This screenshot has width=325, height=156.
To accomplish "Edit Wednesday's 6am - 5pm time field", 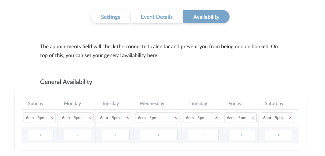I will pos(152,118).
